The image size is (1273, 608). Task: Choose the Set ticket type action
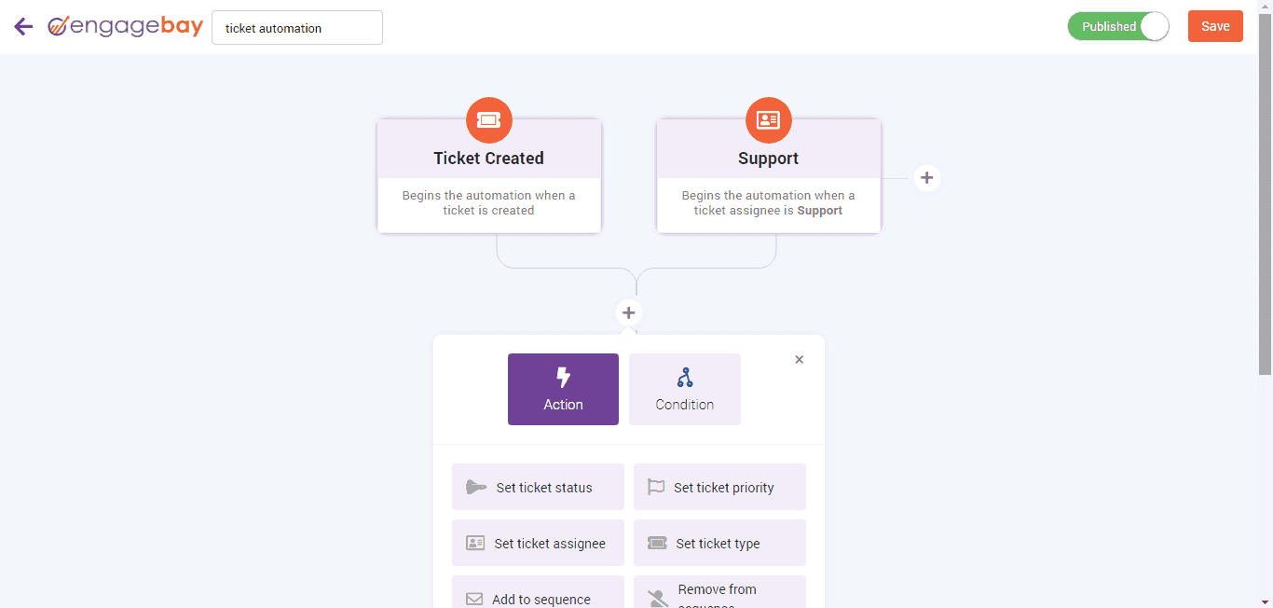click(x=719, y=543)
